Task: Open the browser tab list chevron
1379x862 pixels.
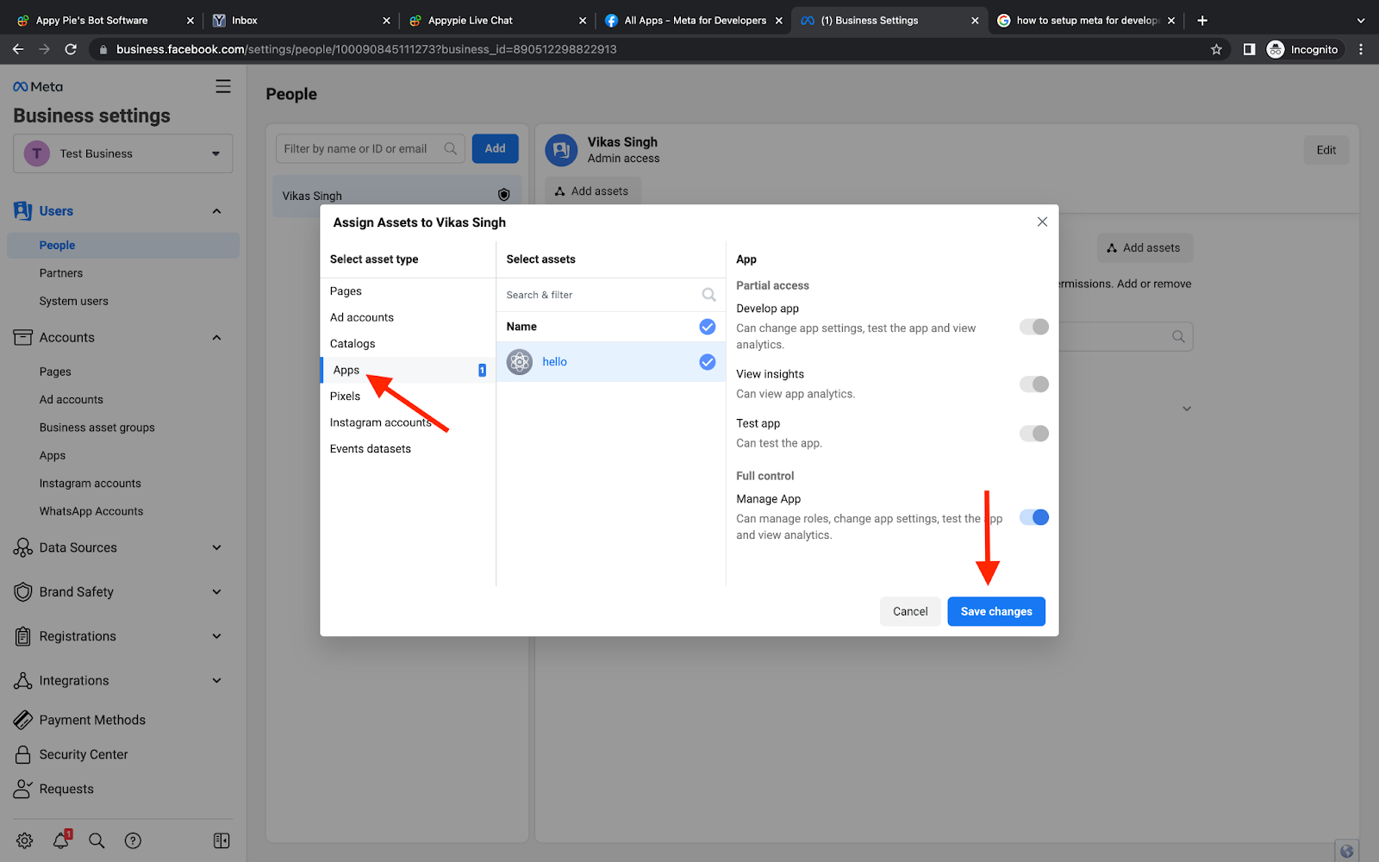Action: [x=1361, y=20]
